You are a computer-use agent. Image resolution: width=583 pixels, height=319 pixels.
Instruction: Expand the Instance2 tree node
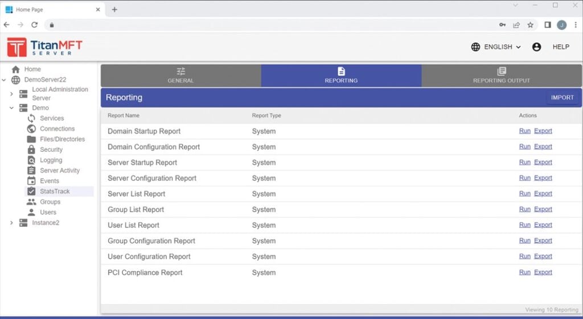point(11,223)
